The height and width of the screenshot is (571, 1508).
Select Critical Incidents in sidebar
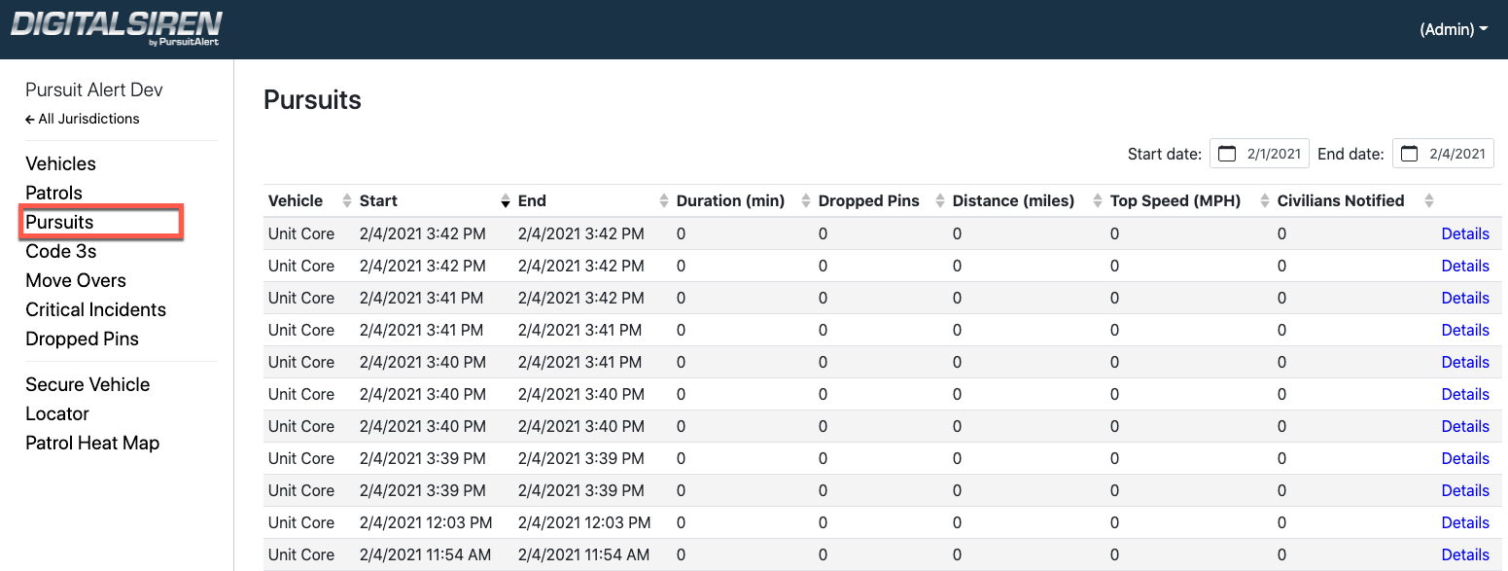click(95, 309)
